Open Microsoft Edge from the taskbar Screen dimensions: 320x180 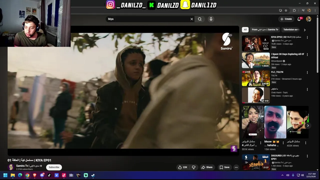[20, 175]
